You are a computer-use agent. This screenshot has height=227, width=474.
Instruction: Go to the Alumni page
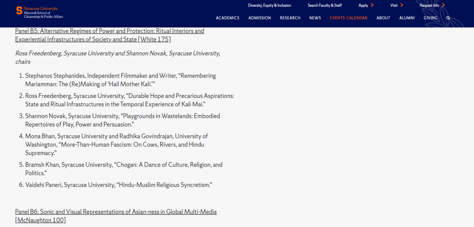[x=407, y=18]
